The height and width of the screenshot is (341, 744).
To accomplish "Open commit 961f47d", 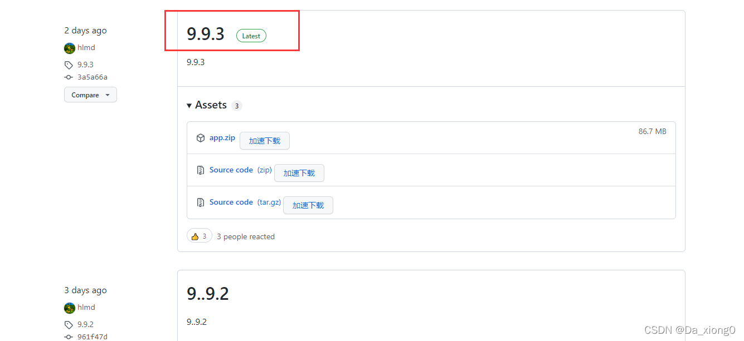I will point(93,337).
